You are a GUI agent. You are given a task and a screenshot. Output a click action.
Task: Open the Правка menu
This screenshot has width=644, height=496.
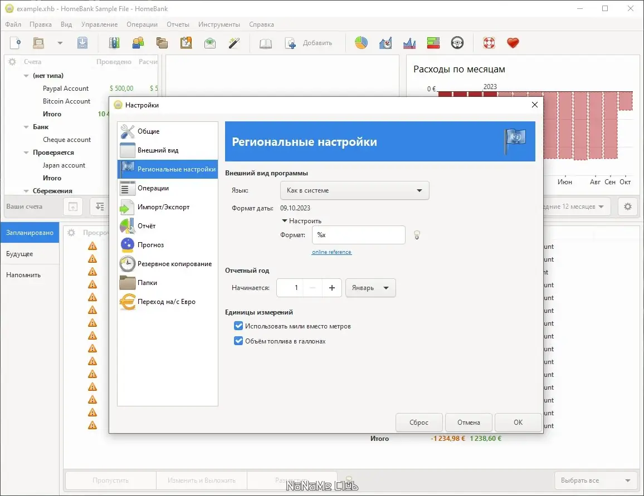pyautogui.click(x=41, y=24)
